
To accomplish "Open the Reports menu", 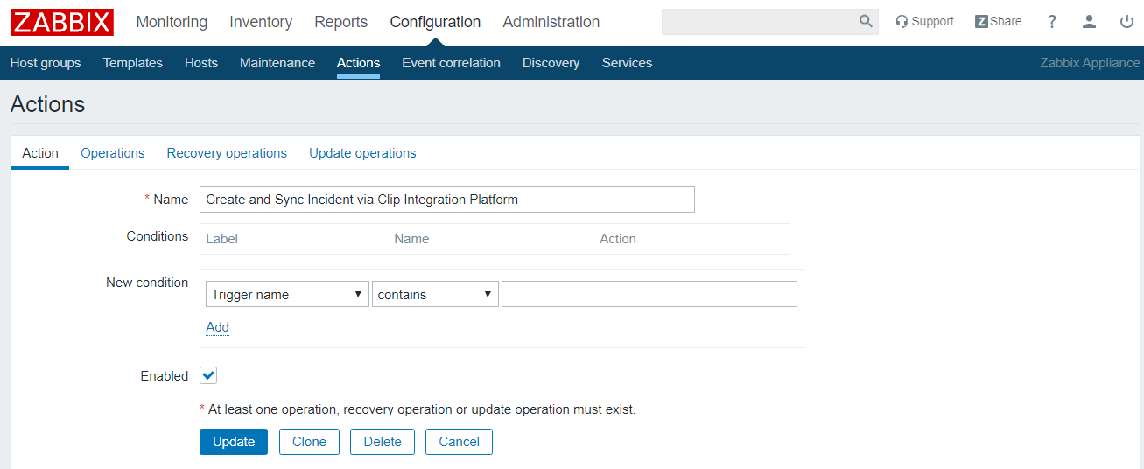I will (341, 22).
